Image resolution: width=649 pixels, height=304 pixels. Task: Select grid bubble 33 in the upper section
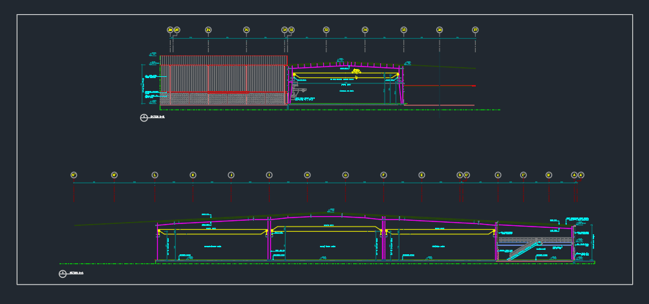coord(326,30)
